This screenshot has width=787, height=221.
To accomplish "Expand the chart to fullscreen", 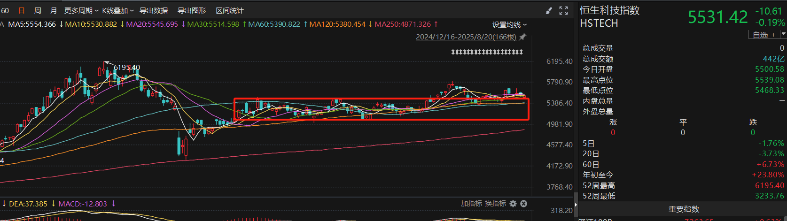I will coord(563,11).
